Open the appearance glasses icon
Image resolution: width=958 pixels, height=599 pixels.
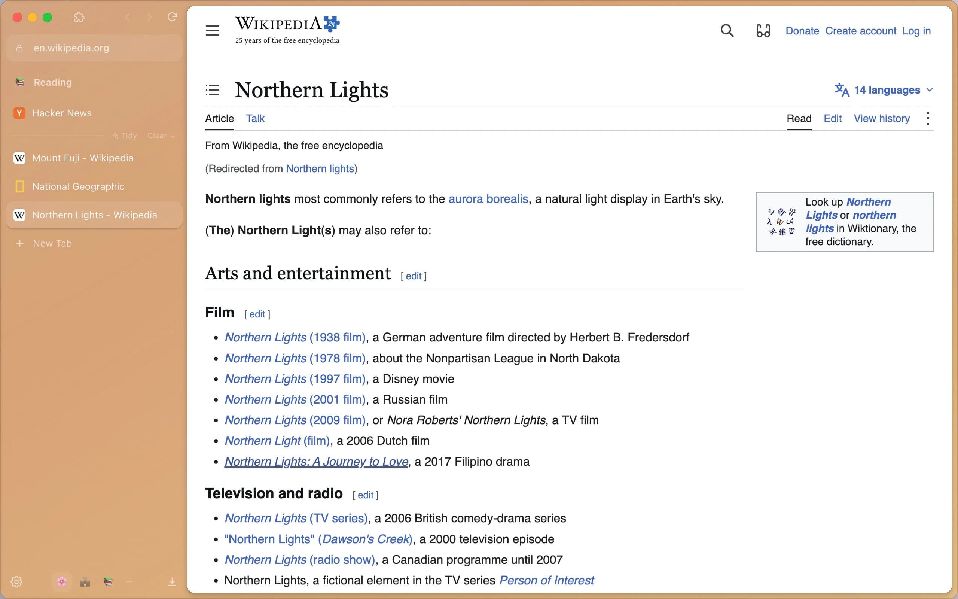[763, 30]
